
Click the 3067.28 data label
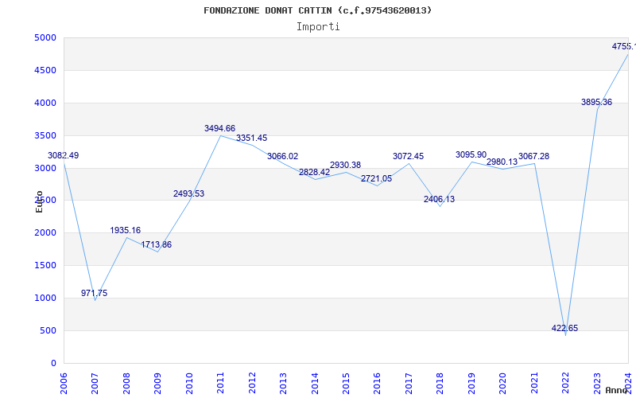[533, 156]
